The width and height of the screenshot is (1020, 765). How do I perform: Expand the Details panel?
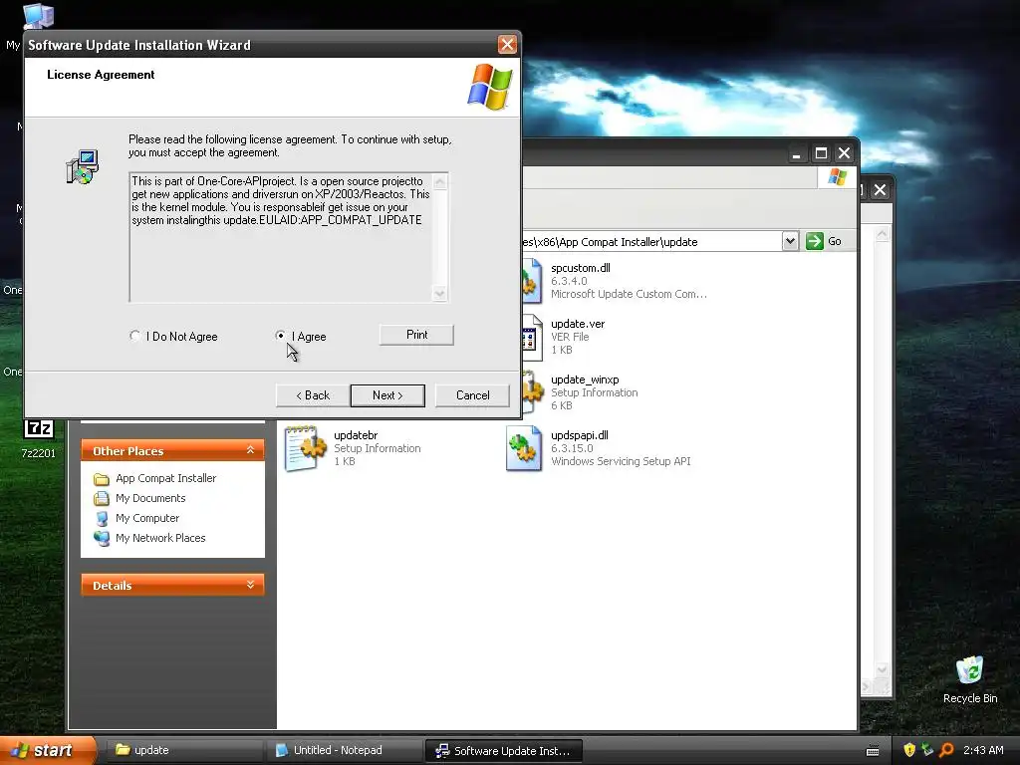250,585
